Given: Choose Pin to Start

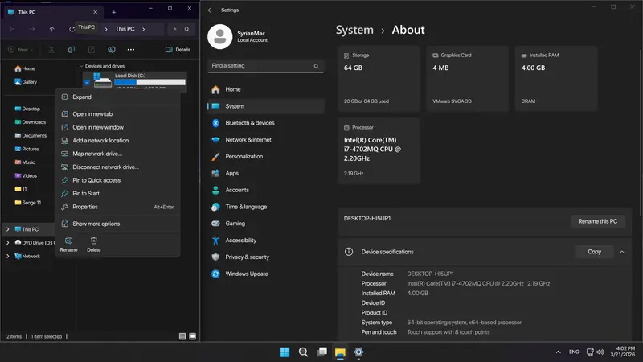Looking at the screenshot, I should coord(117,193).
